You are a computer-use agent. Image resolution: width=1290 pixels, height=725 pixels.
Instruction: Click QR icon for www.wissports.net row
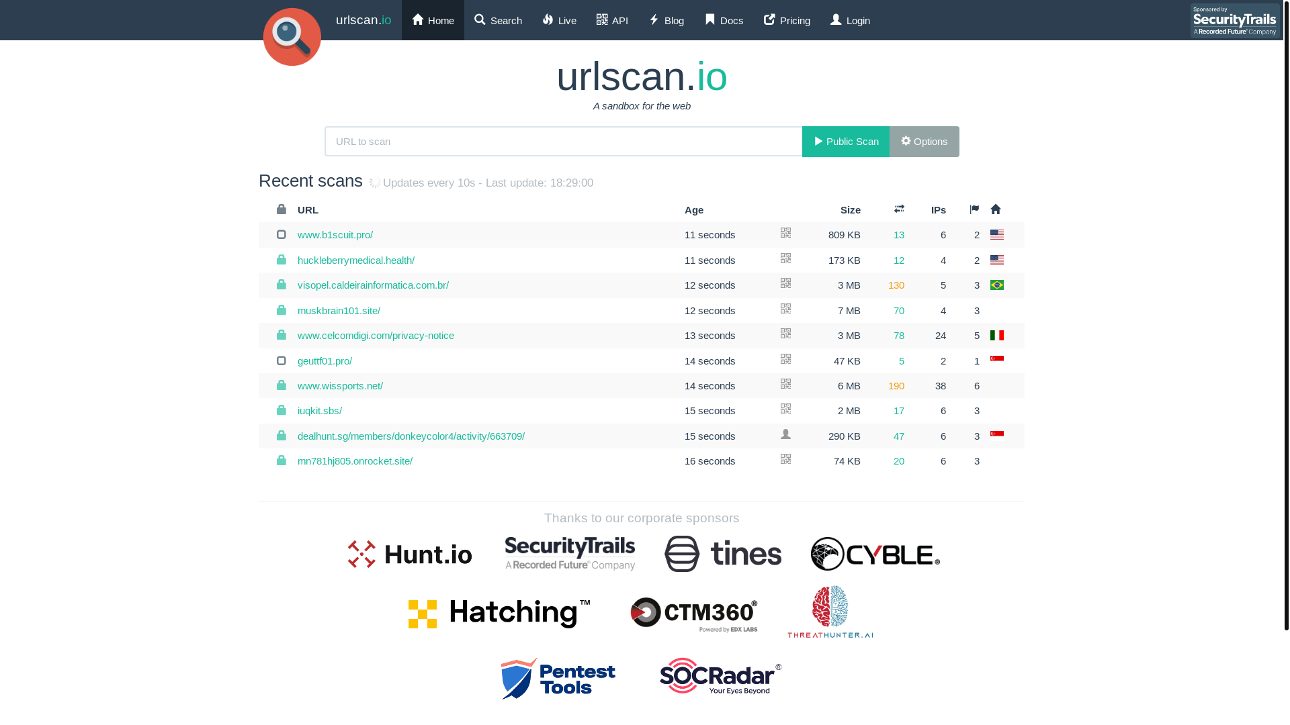click(x=785, y=384)
